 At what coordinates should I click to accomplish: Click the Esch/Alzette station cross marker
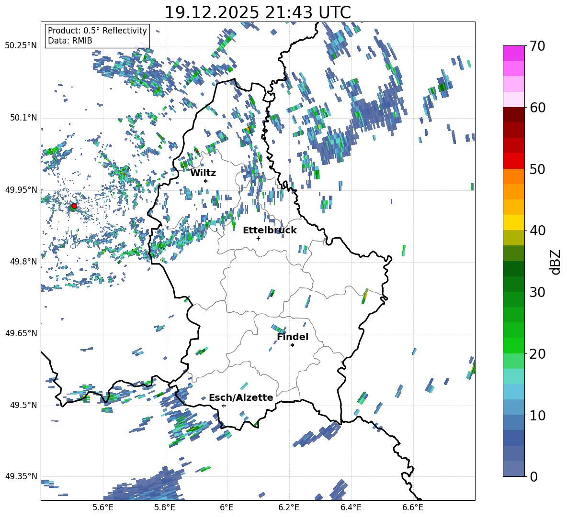224,406
